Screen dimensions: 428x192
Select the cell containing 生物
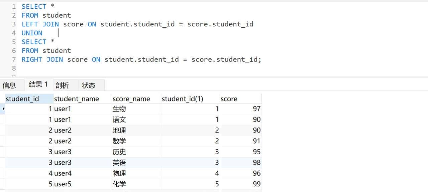click(x=136, y=109)
